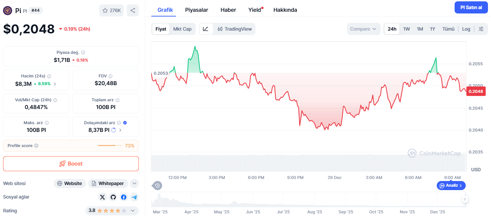Click the pause handle on range selector
Screen dimensions: 491x216
coord(465,200)
